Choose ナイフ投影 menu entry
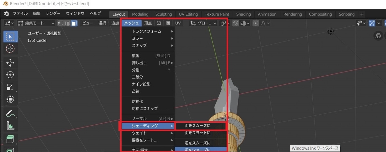This screenshot has height=152, width=386. 148,84
